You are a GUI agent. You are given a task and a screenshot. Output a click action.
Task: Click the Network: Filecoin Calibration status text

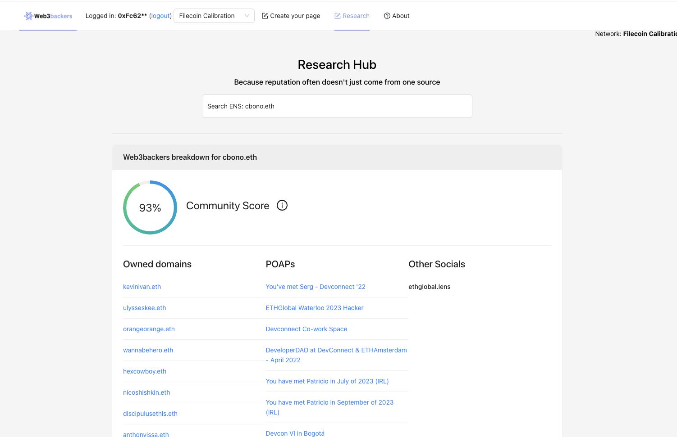[x=636, y=34]
